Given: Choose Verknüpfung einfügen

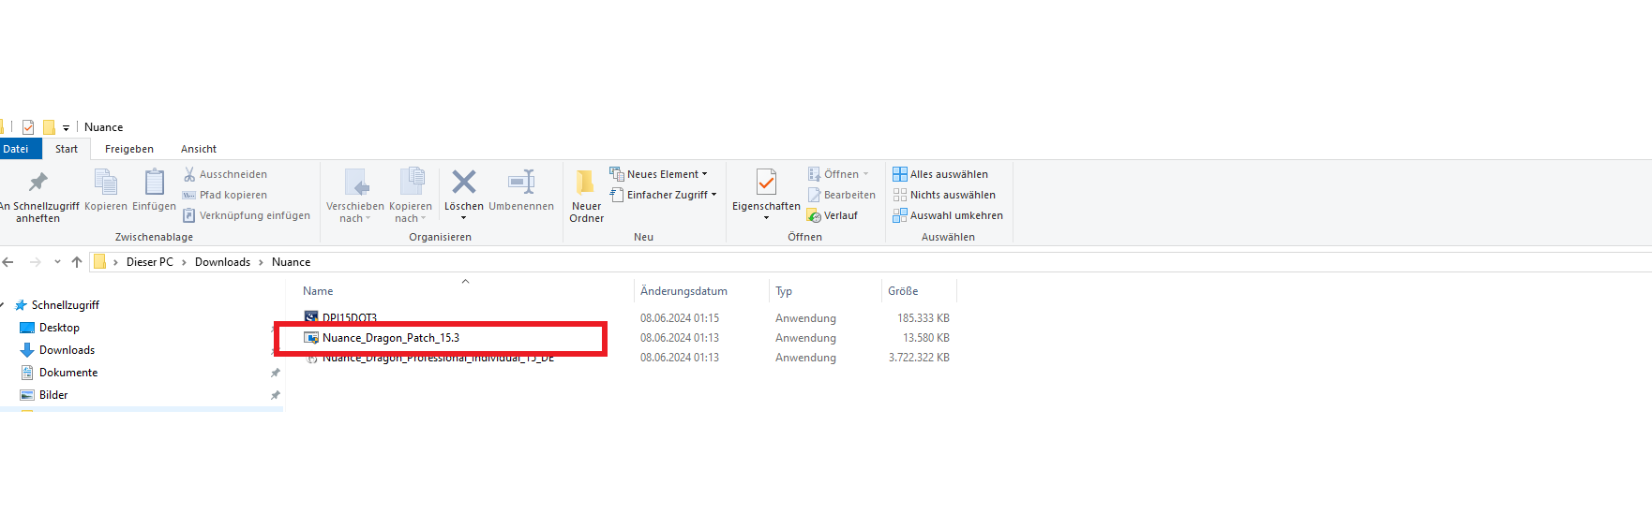Looking at the screenshot, I should (247, 215).
